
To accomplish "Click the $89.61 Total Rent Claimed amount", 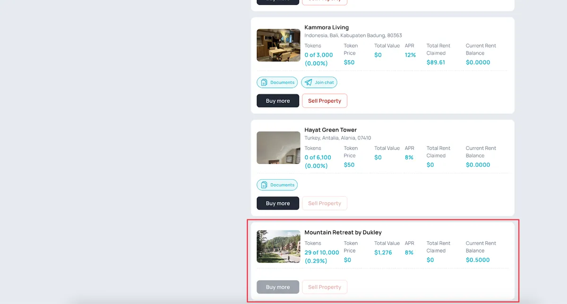I will tap(436, 62).
